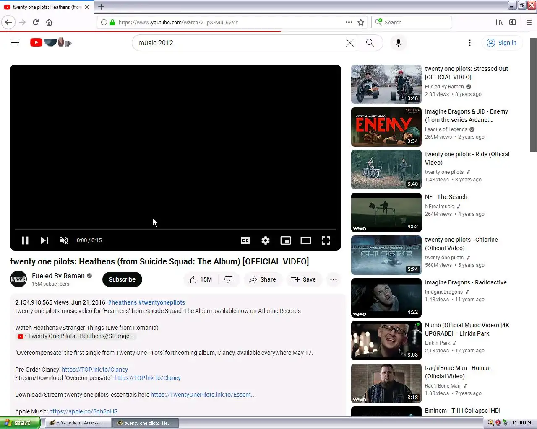Open a new browser tab
This screenshot has height=429, width=537.
pyautogui.click(x=101, y=7)
